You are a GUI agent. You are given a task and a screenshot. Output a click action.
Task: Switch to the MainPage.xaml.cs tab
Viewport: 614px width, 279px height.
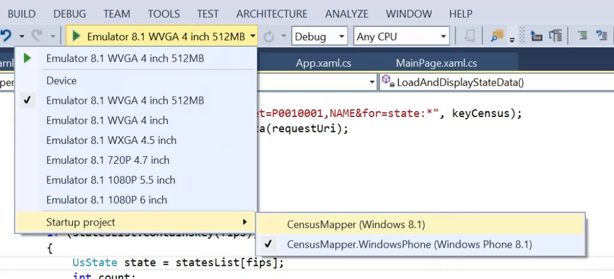point(436,63)
